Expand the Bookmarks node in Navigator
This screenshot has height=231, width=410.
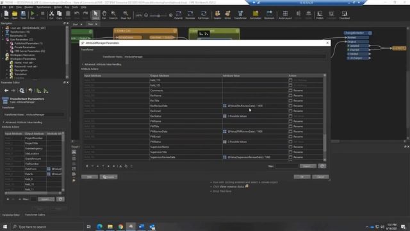tap(3, 36)
